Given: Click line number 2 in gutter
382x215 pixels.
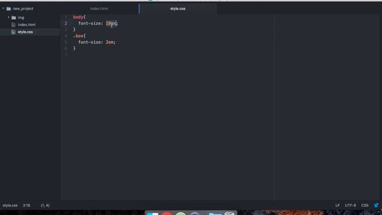Looking at the screenshot, I should [x=66, y=23].
